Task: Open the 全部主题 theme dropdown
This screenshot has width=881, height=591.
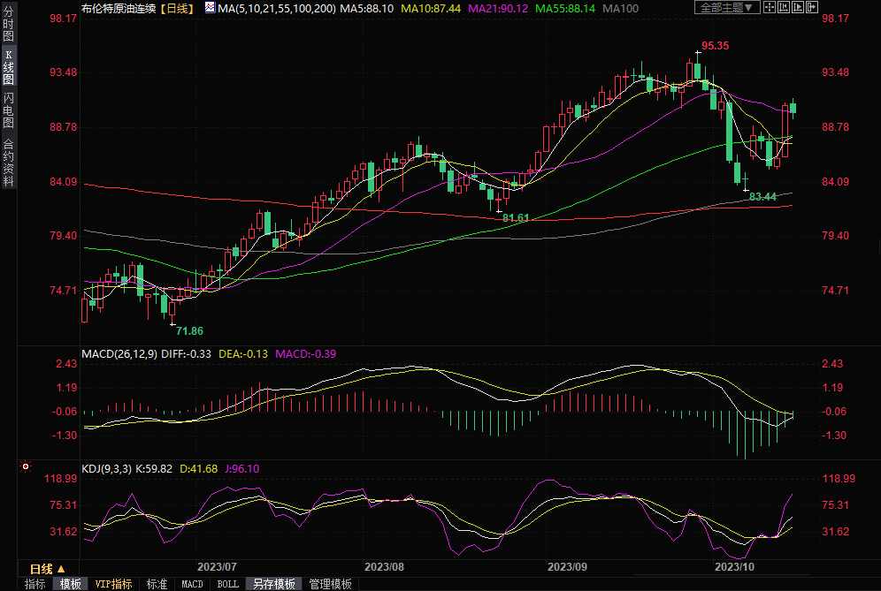Action: point(727,8)
